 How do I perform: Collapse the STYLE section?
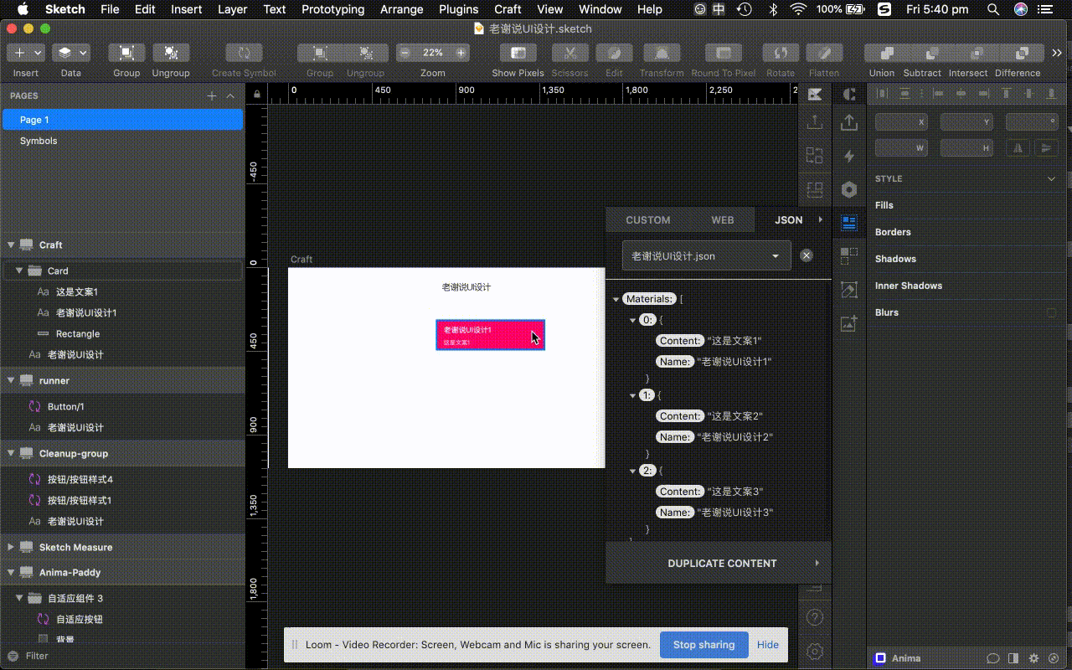pyautogui.click(x=1052, y=178)
